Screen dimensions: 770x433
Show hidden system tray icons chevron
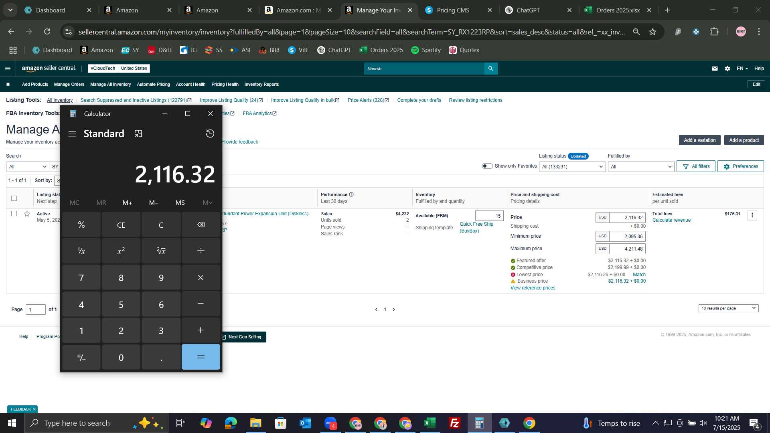point(655,423)
